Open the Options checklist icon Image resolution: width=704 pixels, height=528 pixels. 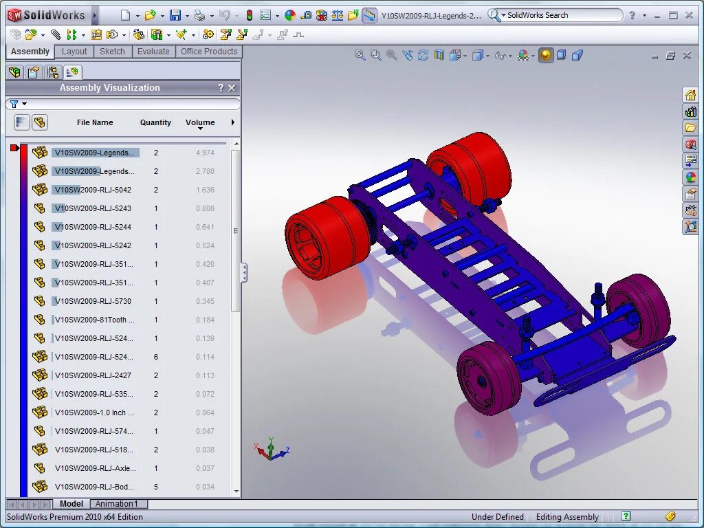point(266,15)
